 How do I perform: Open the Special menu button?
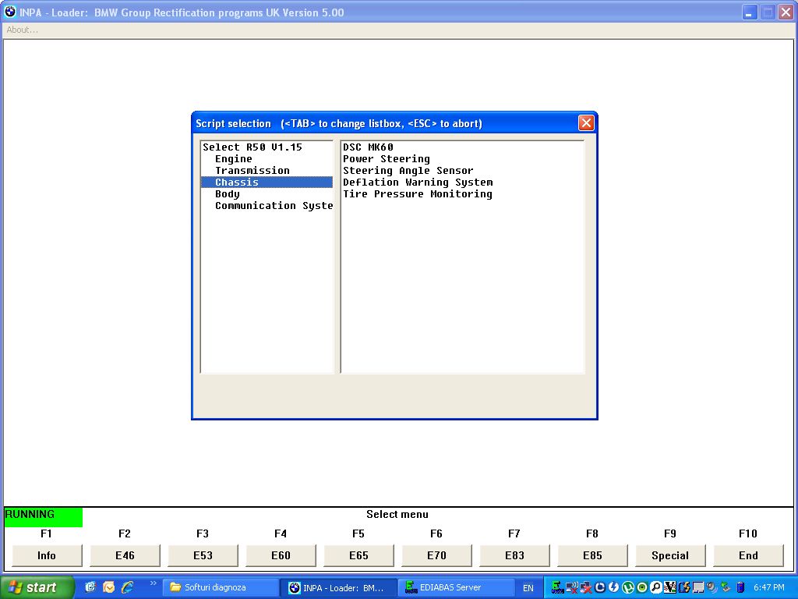[x=670, y=555]
